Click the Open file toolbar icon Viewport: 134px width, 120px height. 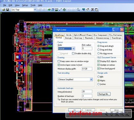pos(4,10)
